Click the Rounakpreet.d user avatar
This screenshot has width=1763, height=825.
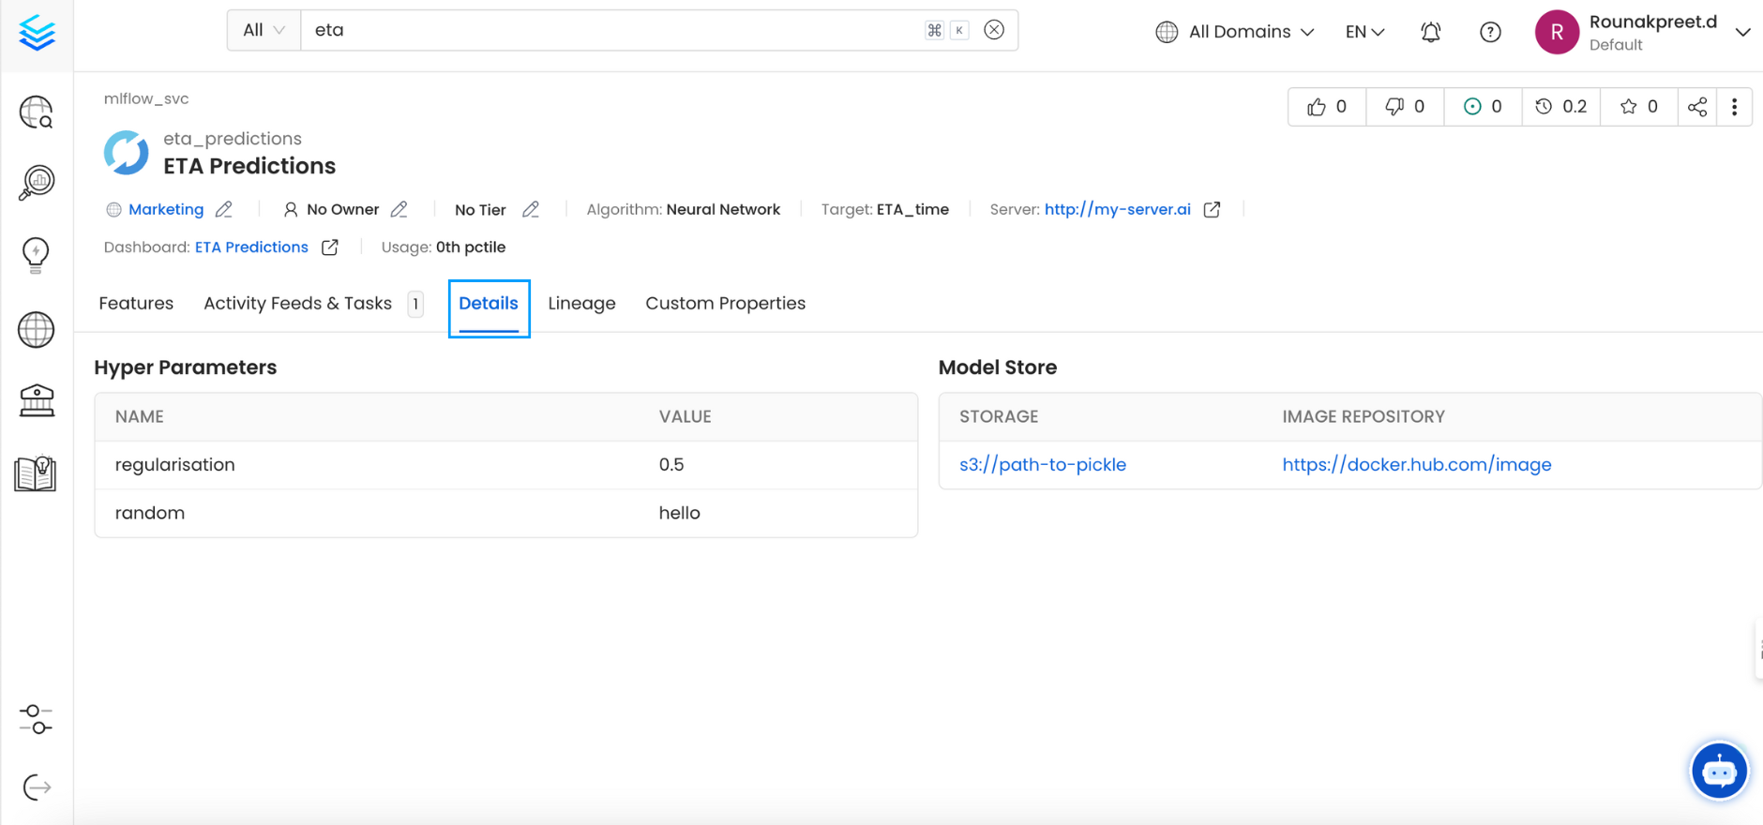tap(1557, 32)
